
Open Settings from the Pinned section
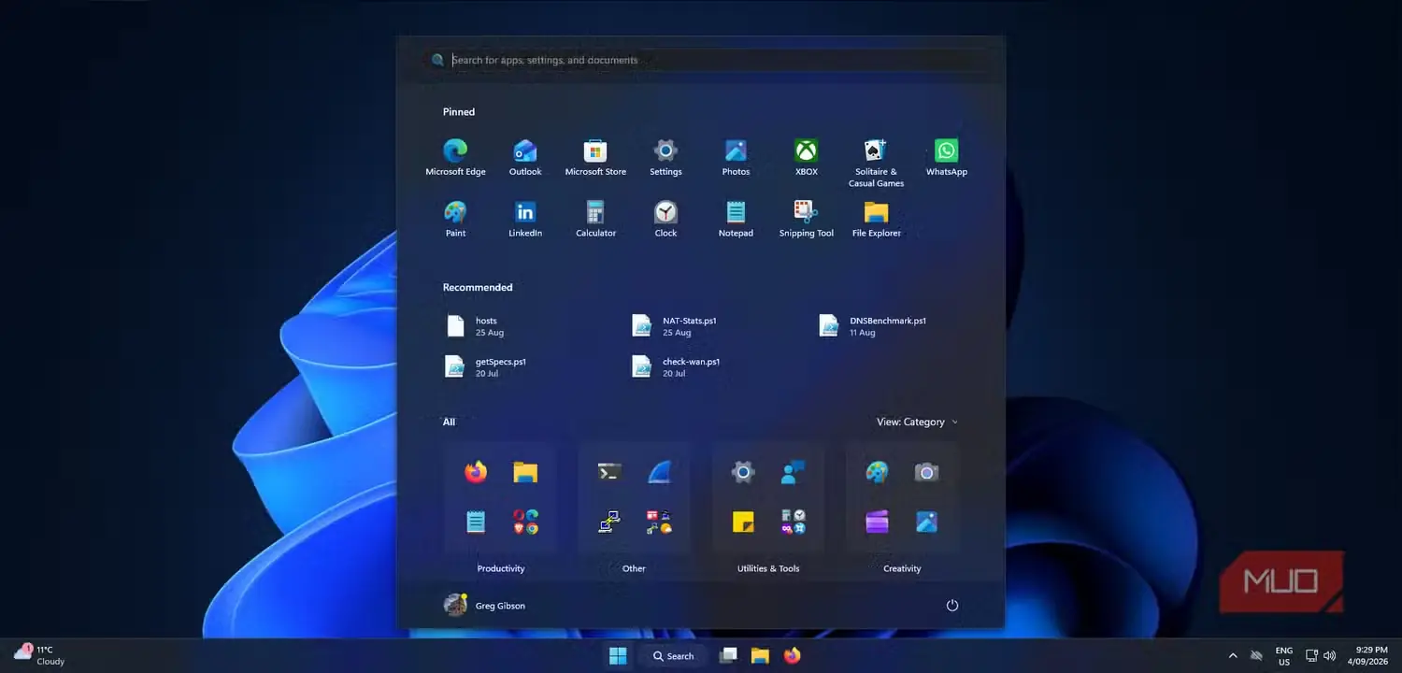(x=665, y=157)
